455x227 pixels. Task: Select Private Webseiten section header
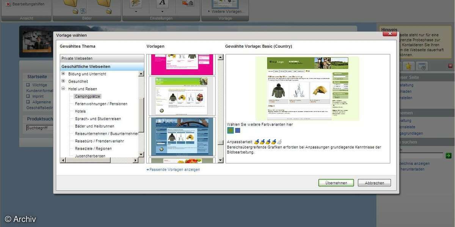click(x=77, y=58)
